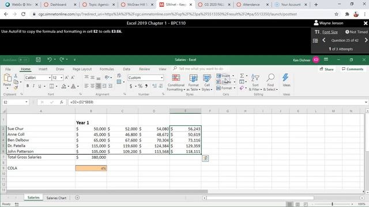This screenshot has height=207, width=369.
Task: Click the Font Size link
Action: click(x=330, y=32)
